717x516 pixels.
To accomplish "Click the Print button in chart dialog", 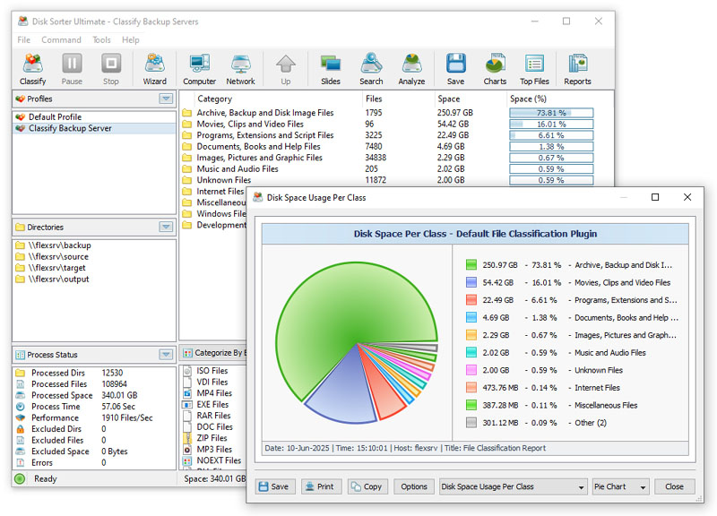I will pos(321,486).
